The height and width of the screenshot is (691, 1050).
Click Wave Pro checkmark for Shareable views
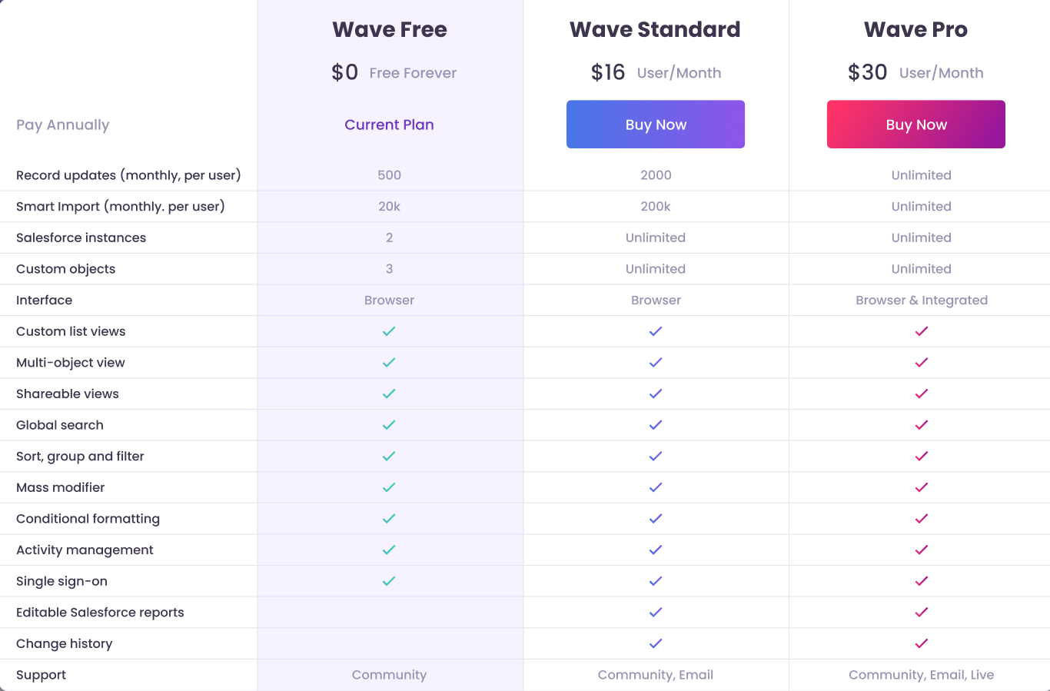coord(922,394)
